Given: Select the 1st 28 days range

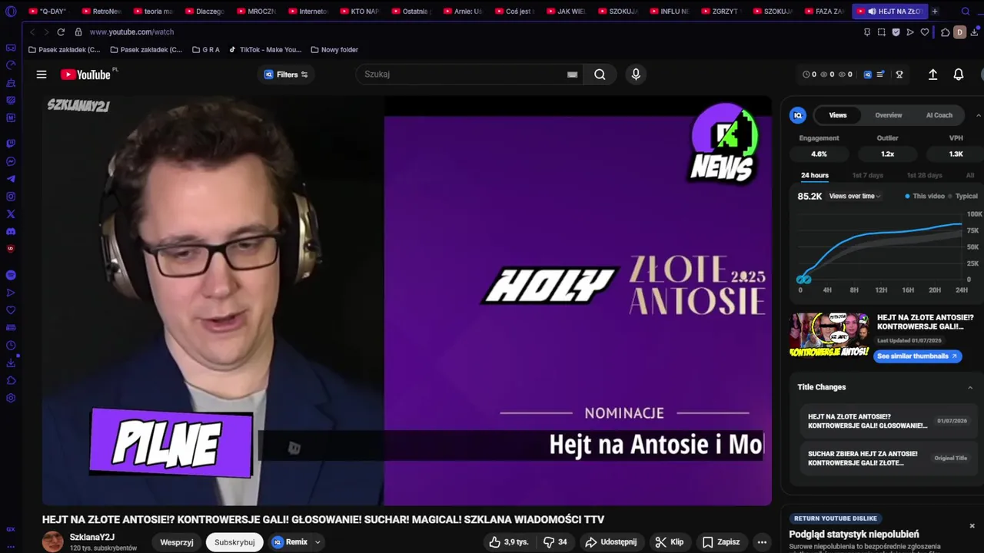Looking at the screenshot, I should tap(924, 175).
